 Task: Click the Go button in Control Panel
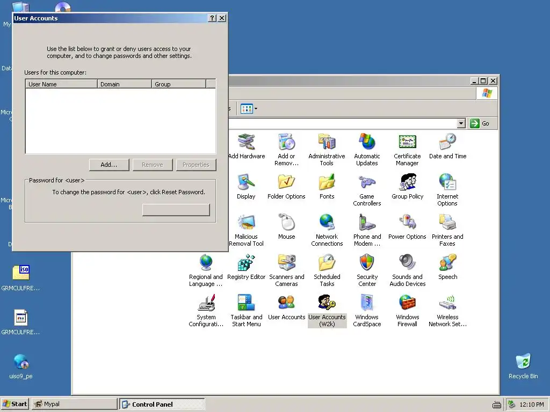(480, 123)
